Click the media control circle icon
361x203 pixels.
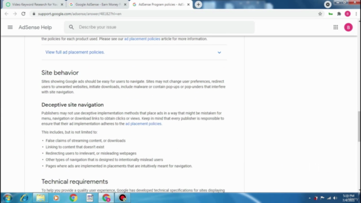point(328,5)
